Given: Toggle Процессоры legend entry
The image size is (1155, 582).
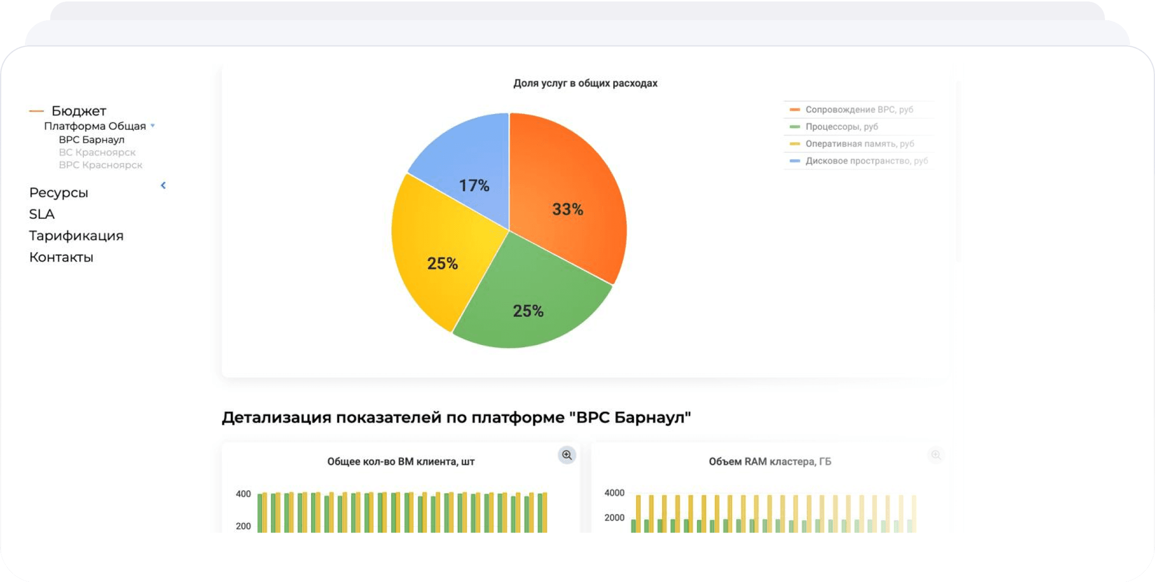Looking at the screenshot, I should pyautogui.click(x=841, y=127).
